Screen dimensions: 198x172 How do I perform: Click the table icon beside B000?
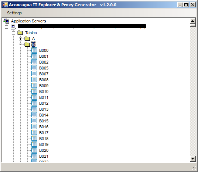tap(34, 50)
